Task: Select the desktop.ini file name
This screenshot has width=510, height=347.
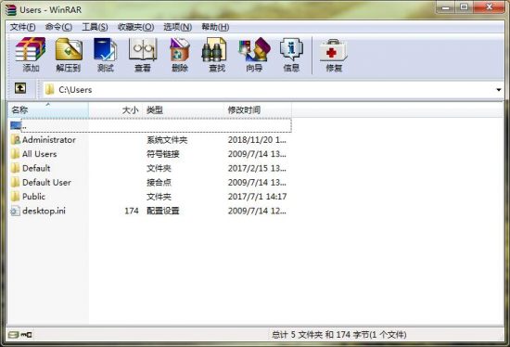Action: 44,211
